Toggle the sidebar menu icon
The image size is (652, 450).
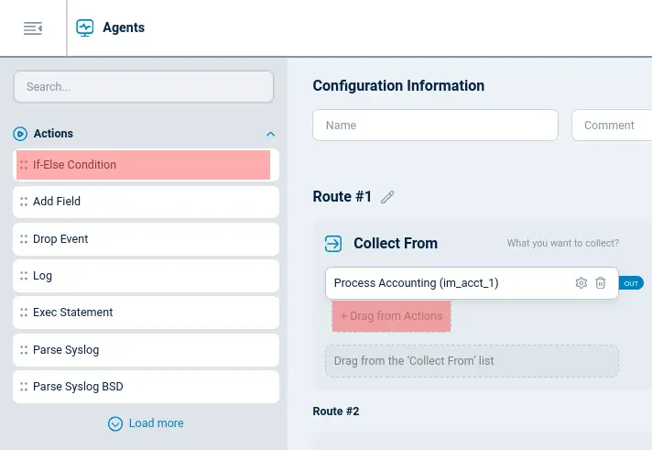tap(33, 28)
